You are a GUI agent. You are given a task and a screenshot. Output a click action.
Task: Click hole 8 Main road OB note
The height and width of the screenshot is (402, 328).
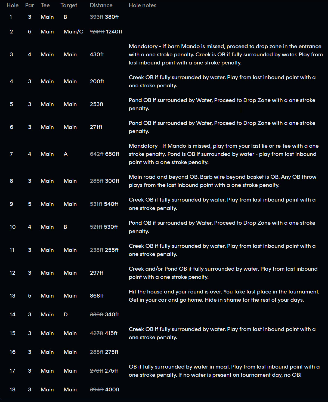pos(222,181)
